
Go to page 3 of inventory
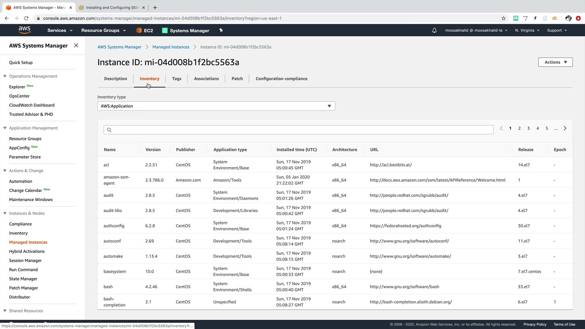point(528,128)
